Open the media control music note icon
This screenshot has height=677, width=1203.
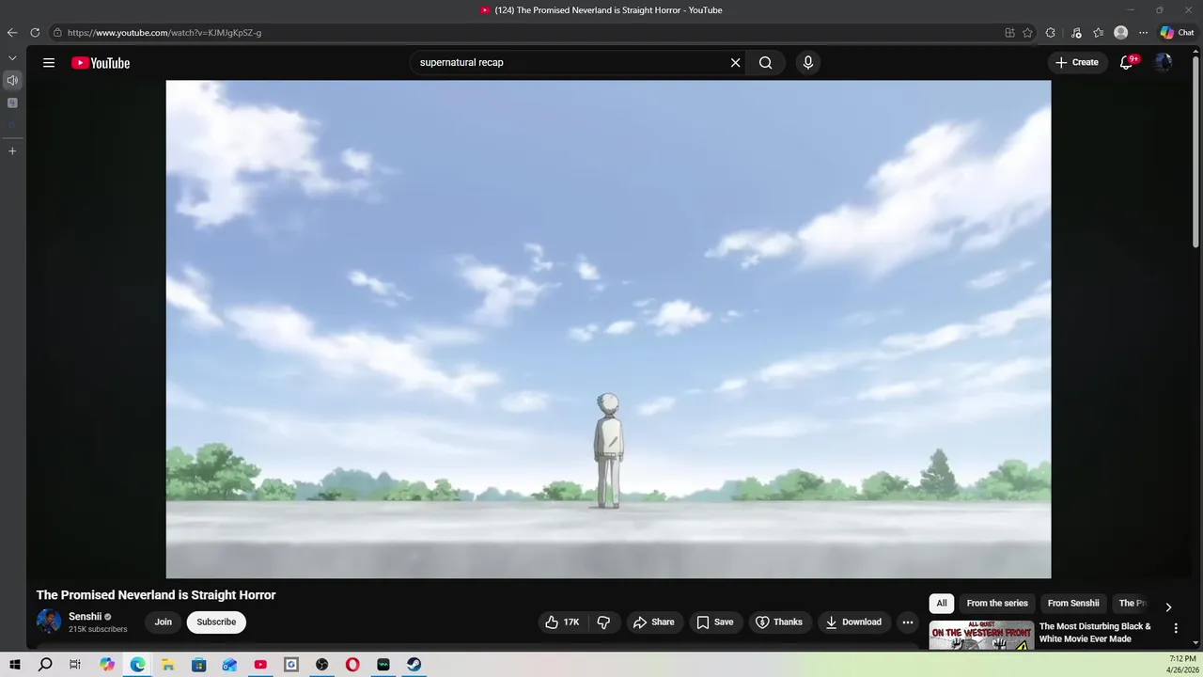1076,33
